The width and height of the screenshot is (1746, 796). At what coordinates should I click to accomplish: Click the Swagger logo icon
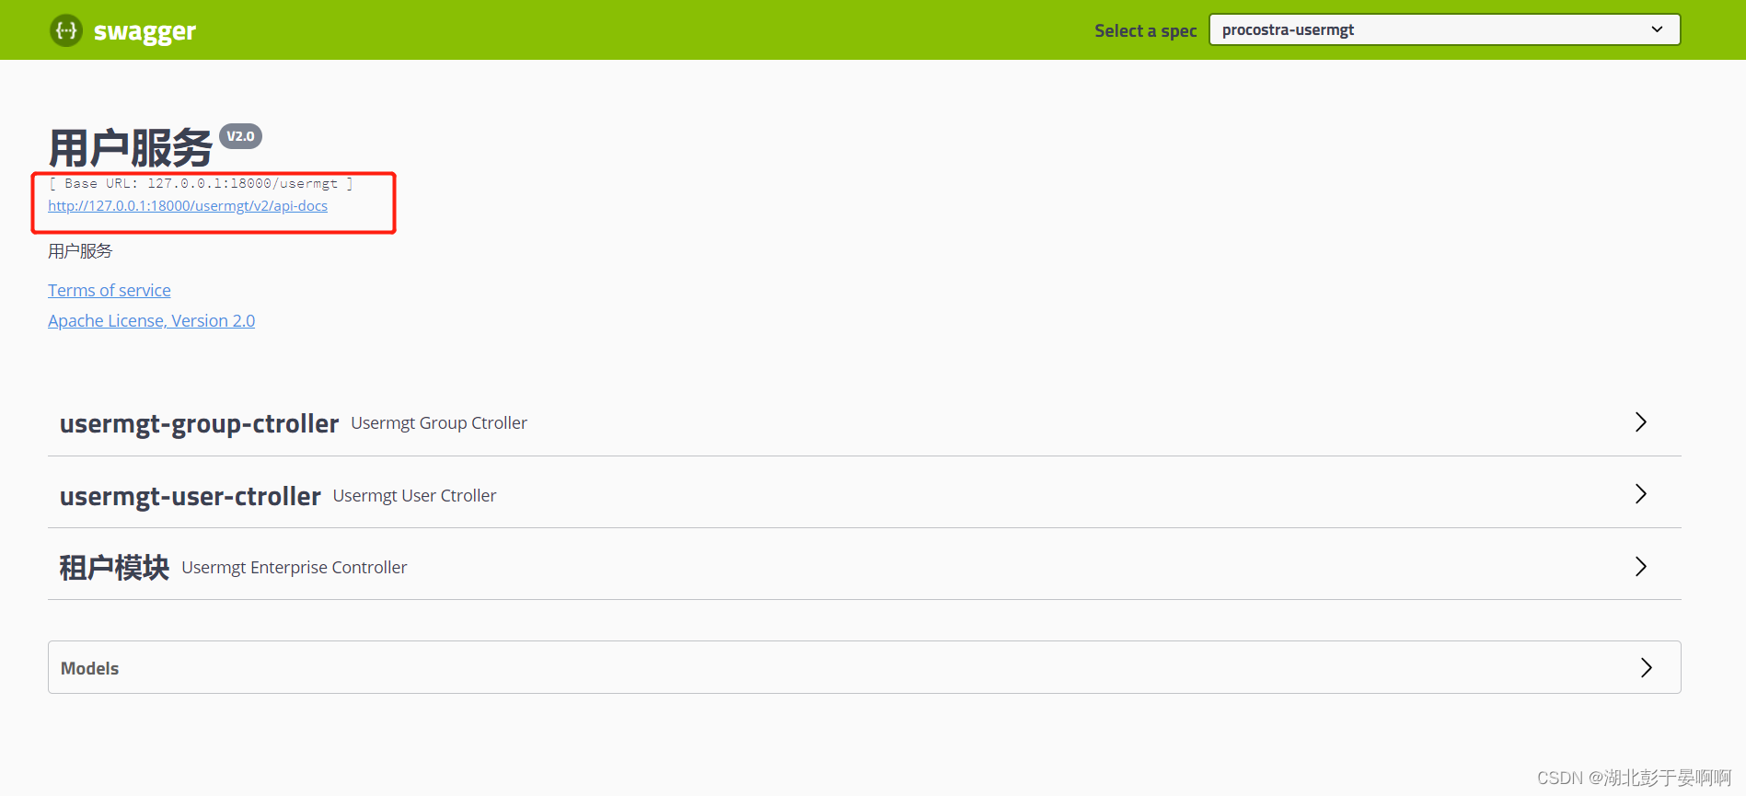pos(66,30)
